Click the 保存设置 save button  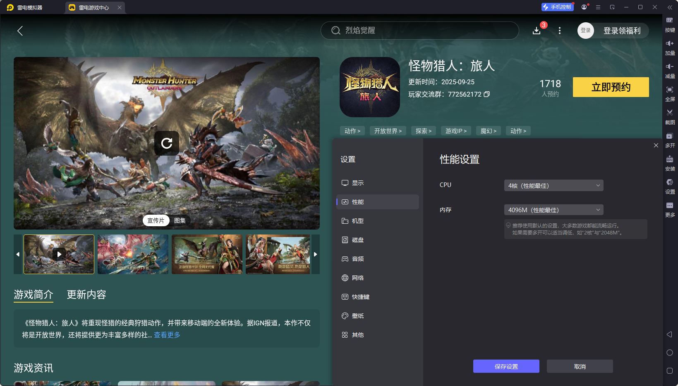pos(506,366)
